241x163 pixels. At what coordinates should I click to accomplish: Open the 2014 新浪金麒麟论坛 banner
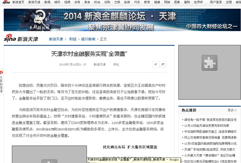click(x=122, y=20)
